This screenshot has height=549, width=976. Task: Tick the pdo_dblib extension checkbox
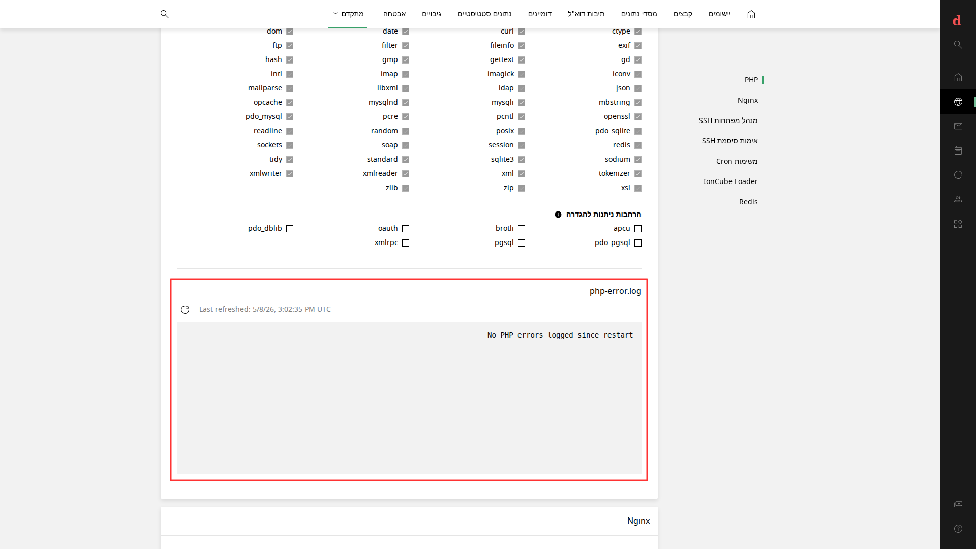tap(290, 229)
